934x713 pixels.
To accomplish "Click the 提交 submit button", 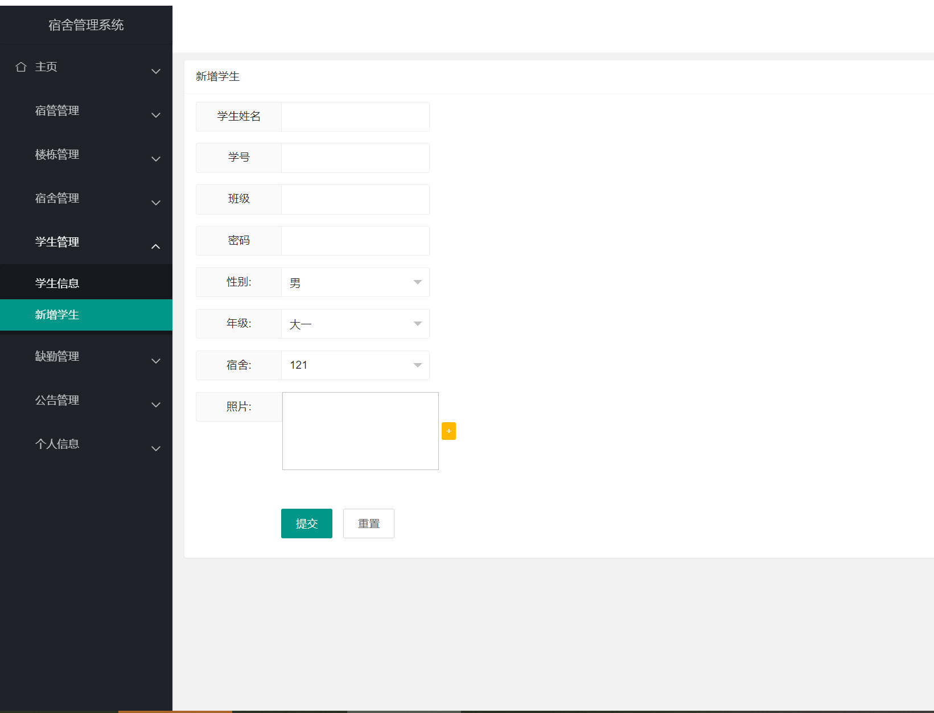I will (x=307, y=524).
